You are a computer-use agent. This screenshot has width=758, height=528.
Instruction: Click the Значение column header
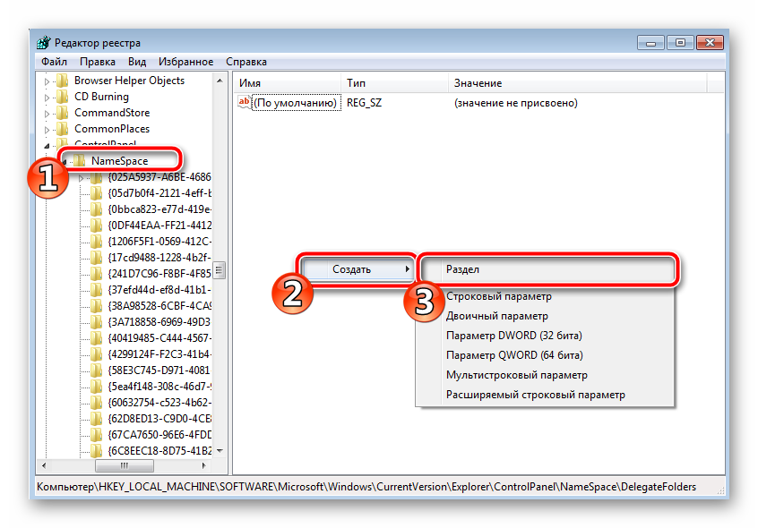(x=478, y=83)
